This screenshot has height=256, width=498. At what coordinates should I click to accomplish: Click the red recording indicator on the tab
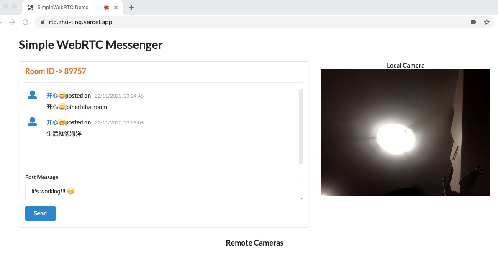point(106,7)
